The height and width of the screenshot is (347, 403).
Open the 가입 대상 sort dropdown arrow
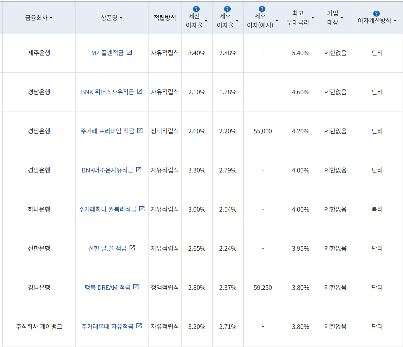pyautogui.click(x=342, y=18)
